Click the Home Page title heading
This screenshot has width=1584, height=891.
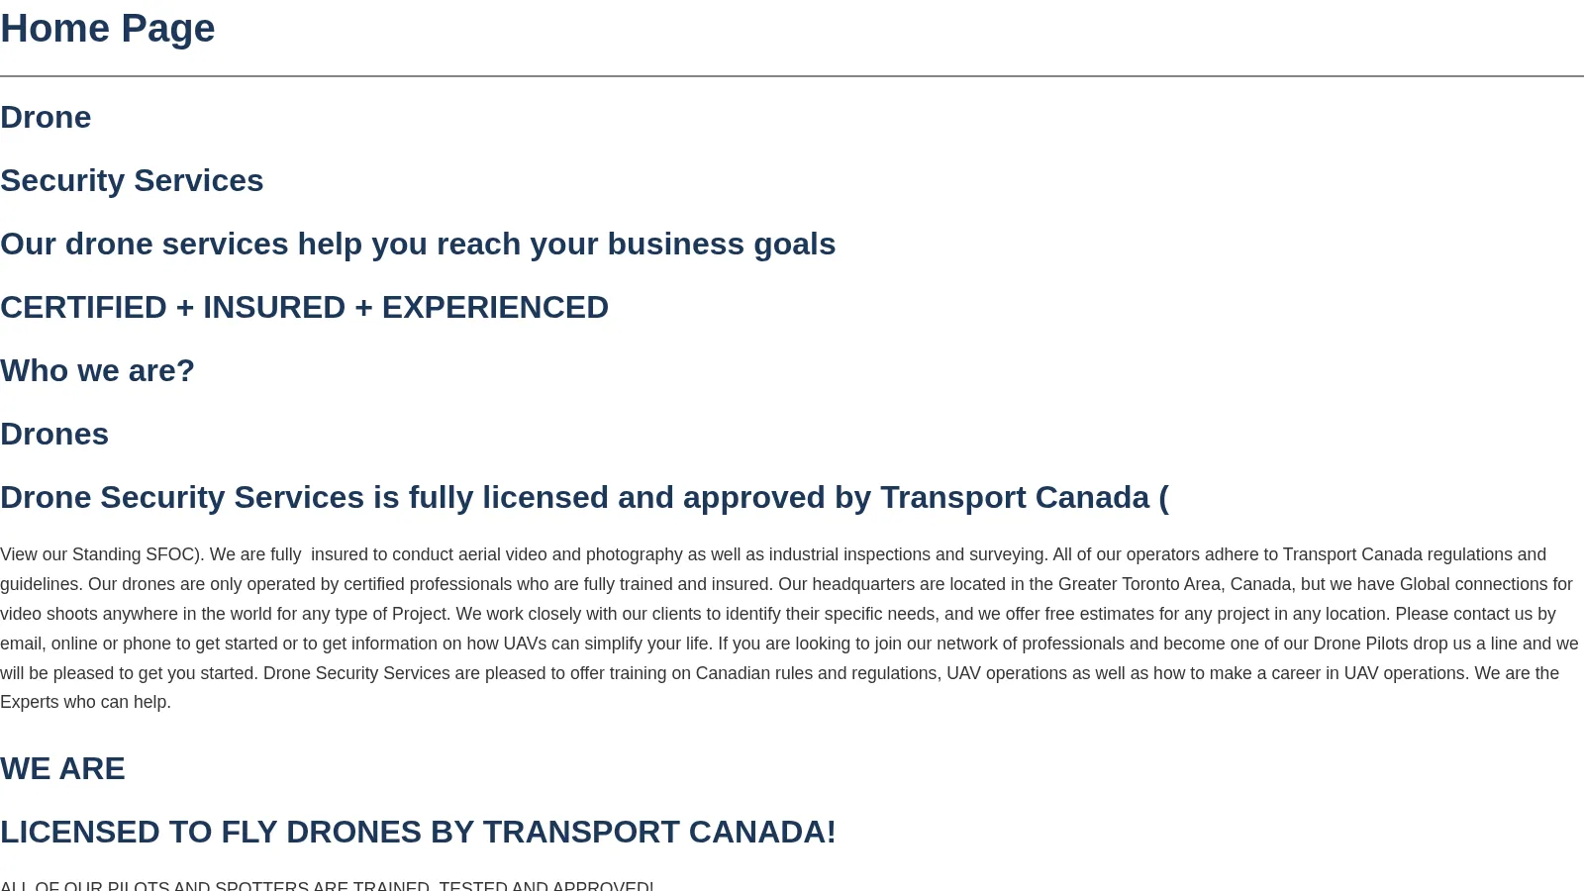click(107, 29)
